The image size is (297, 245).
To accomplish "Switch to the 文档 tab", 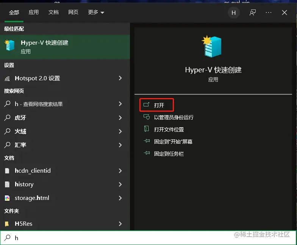I will (x=53, y=12).
